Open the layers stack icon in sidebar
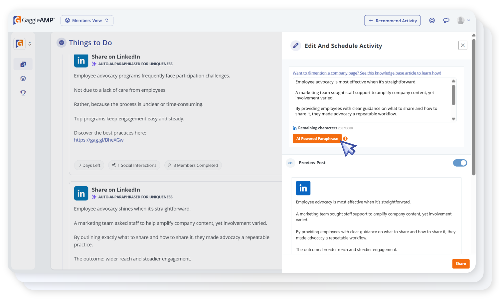The height and width of the screenshot is (299, 499). tap(23, 78)
